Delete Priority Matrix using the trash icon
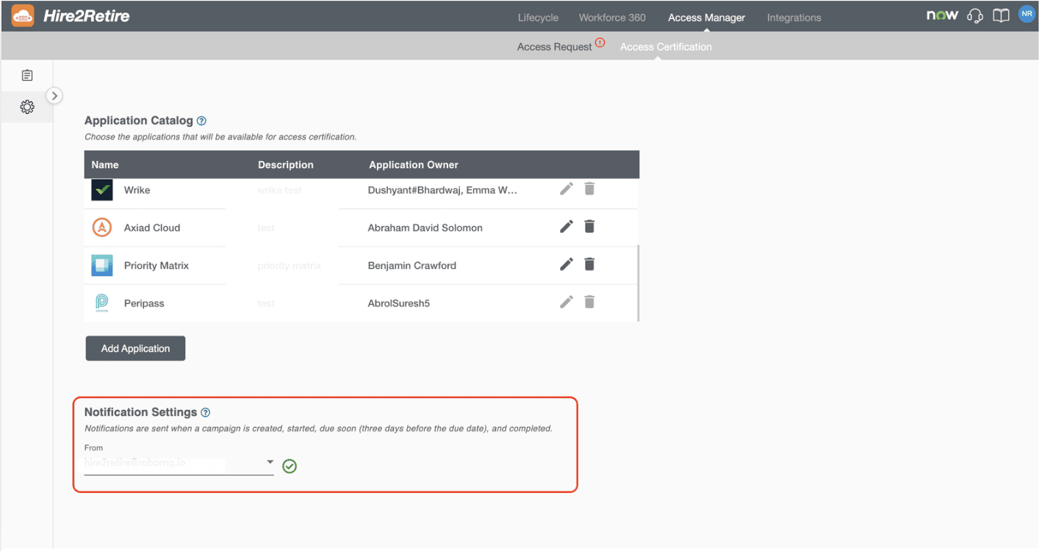This screenshot has height=551, width=1039. (x=589, y=264)
